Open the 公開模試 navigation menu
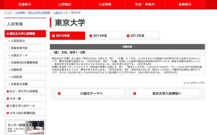The height and width of the screenshot is (135, 217). [64, 4]
